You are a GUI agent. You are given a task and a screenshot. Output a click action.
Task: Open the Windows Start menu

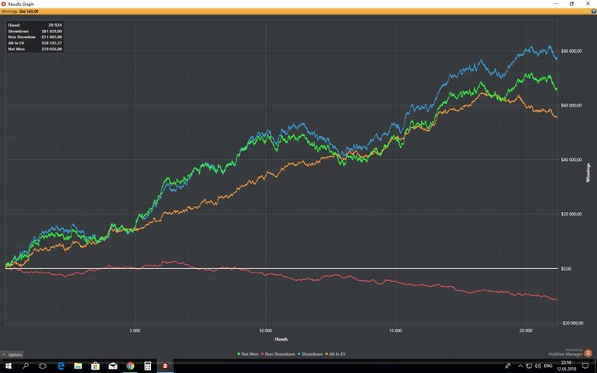click(x=8, y=366)
